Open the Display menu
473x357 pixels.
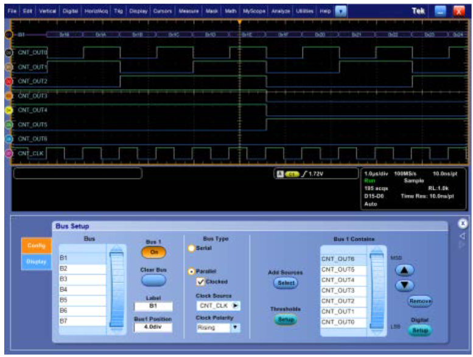pyautogui.click(x=138, y=11)
